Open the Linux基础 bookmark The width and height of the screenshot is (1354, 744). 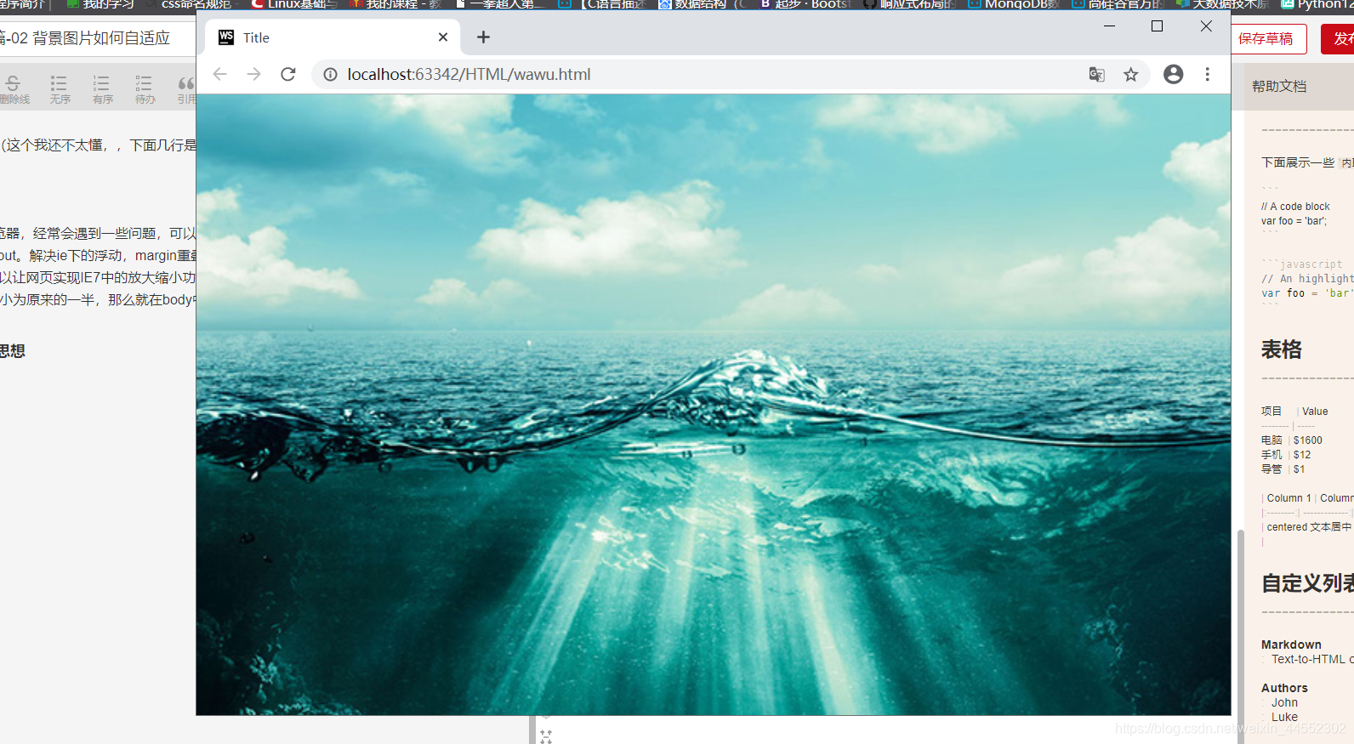coord(294,4)
